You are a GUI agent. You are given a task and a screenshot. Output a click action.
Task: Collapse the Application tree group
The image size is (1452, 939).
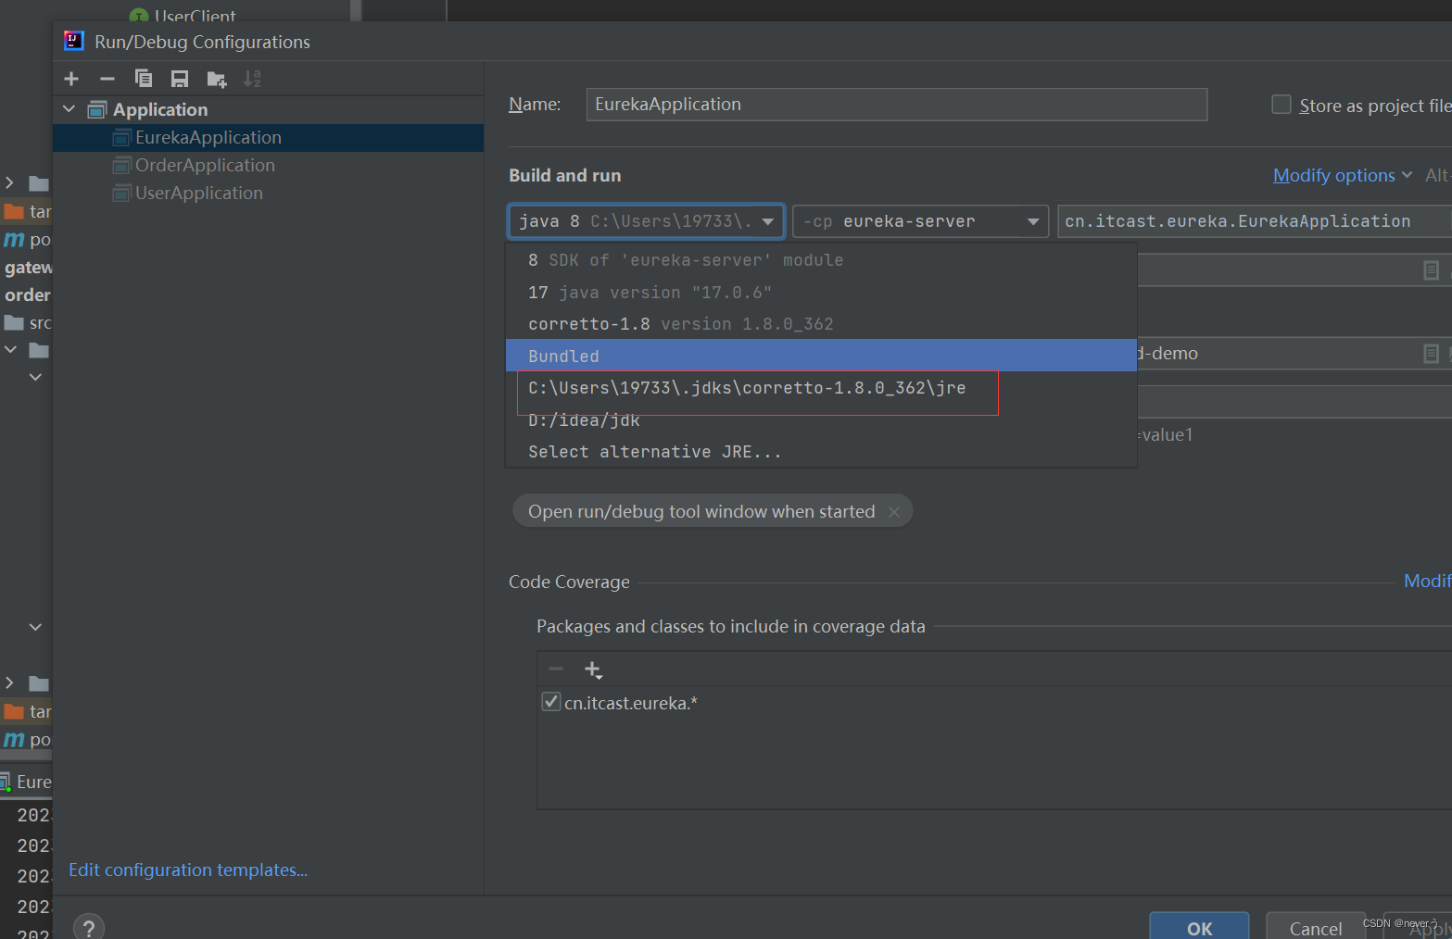coord(69,109)
